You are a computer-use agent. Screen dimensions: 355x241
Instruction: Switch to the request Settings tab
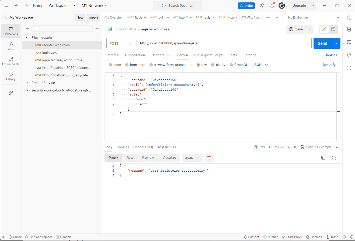(250, 55)
